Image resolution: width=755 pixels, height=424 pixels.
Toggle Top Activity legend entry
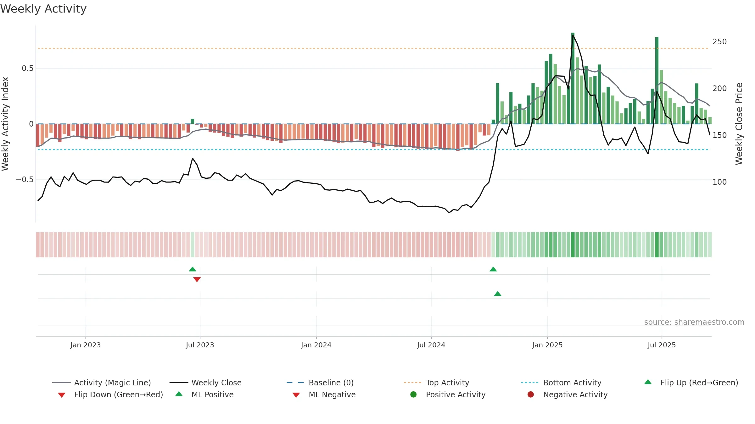pos(437,383)
